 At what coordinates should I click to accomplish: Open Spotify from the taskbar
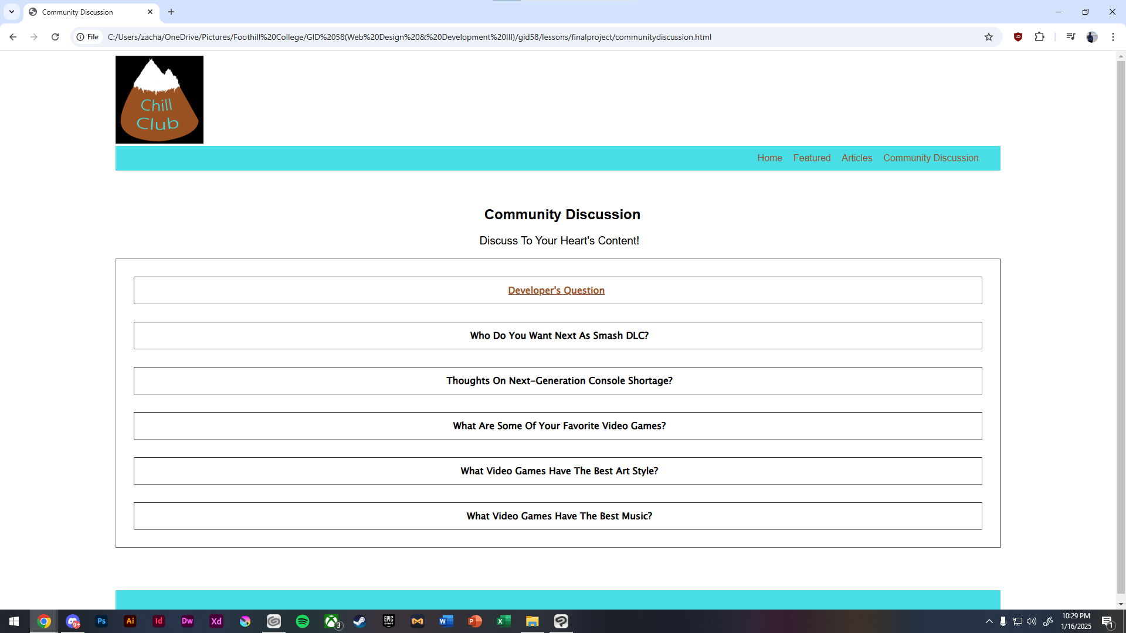click(x=303, y=621)
